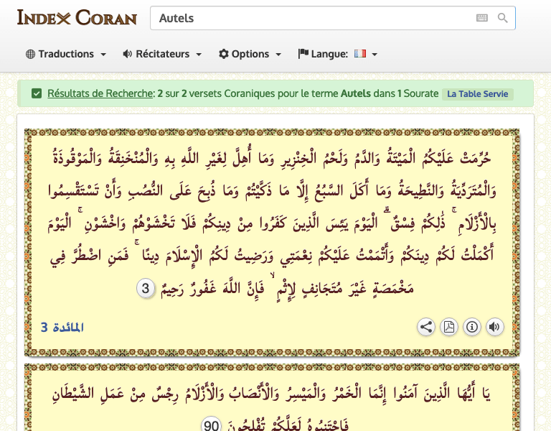Open info icon for verse 3
The image size is (551, 431).
tap(471, 328)
